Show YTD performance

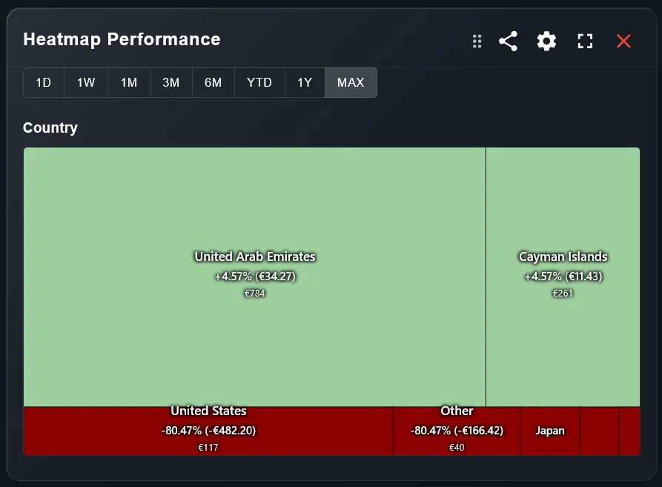(259, 83)
